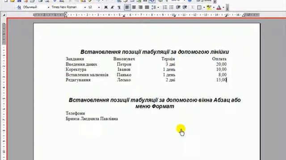Click the 'меню Формат' heading line
The height and width of the screenshot is (160, 286).
pos(155,106)
